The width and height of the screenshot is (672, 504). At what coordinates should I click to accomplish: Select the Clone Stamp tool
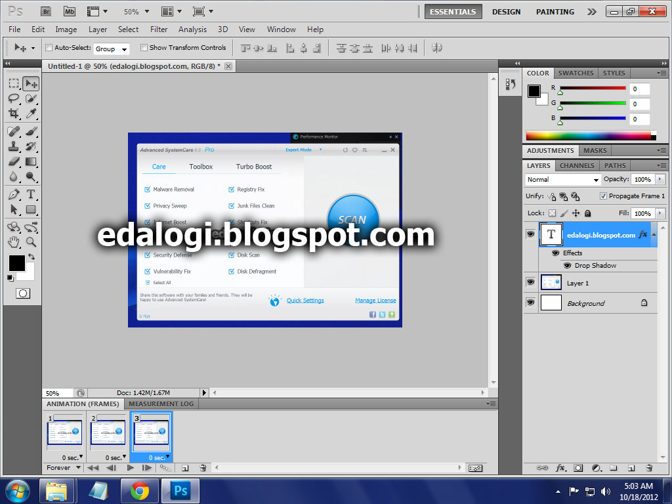pyautogui.click(x=13, y=146)
